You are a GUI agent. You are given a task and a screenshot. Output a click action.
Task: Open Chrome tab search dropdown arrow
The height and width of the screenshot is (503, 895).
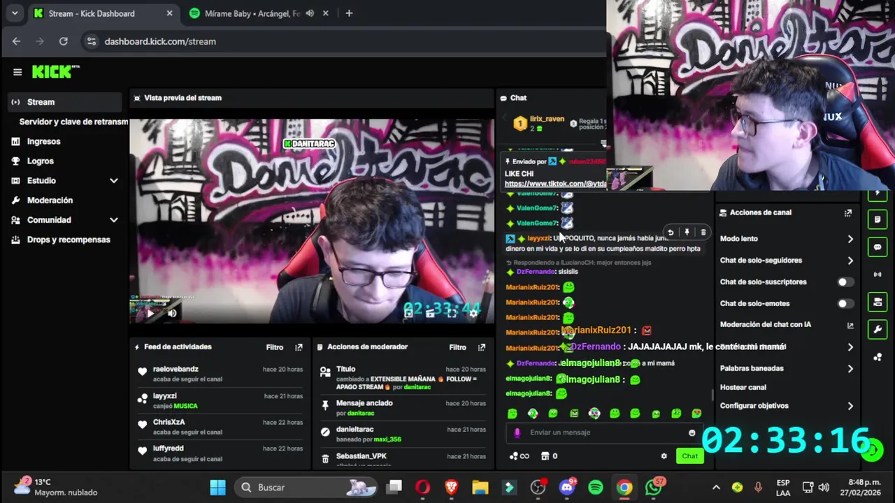[15, 13]
